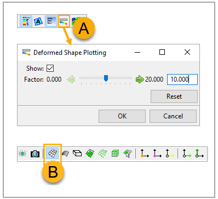Select the green wireframe mesh icon
This screenshot has width=218, height=199.
coord(102,153)
